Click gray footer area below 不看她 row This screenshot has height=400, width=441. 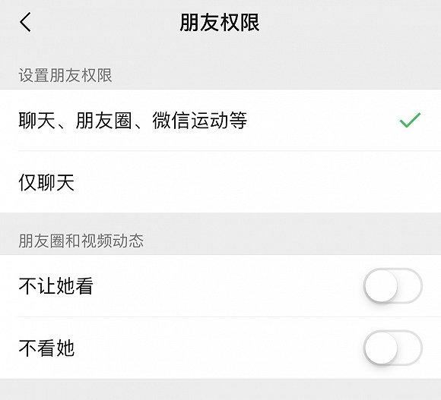(x=220, y=389)
